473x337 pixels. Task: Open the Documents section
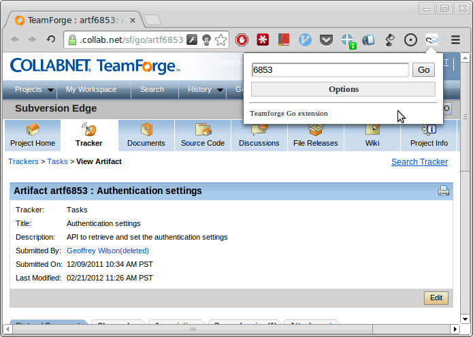(x=146, y=135)
